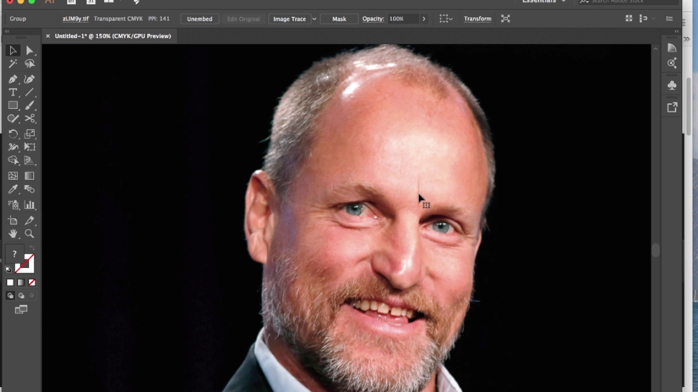
Task: Set paint mode to Color
Action: (10, 283)
